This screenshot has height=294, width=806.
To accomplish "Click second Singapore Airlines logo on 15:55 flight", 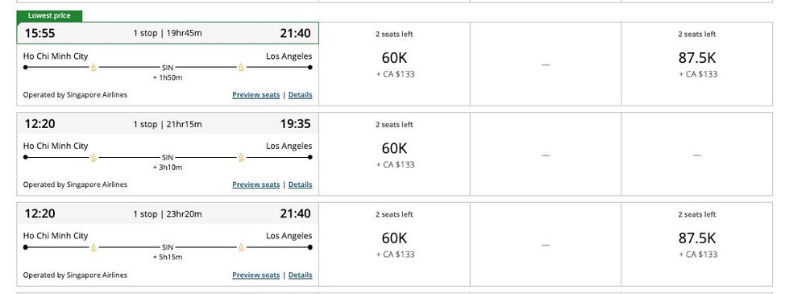I will click(241, 68).
